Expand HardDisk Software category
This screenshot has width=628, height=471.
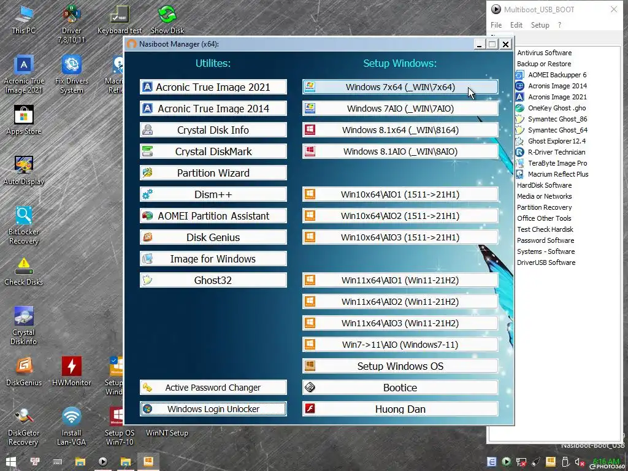[545, 185]
